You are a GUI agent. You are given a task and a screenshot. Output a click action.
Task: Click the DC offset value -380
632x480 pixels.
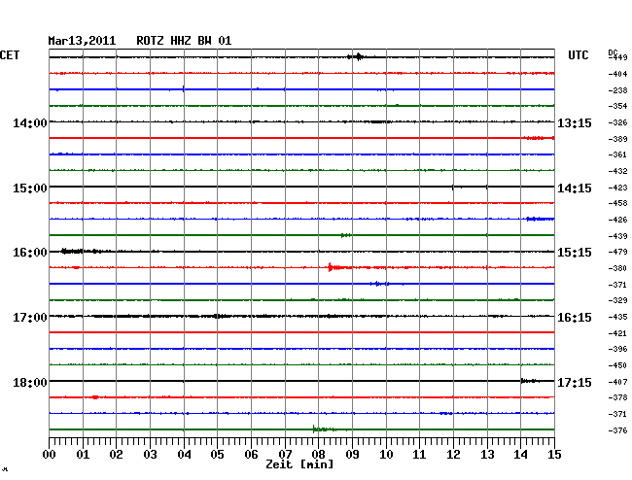(x=617, y=268)
